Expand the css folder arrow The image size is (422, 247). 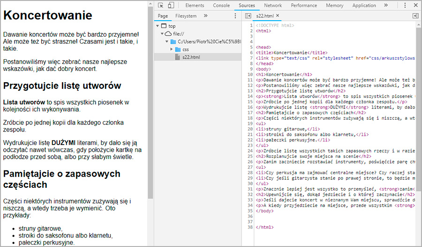(x=172, y=49)
